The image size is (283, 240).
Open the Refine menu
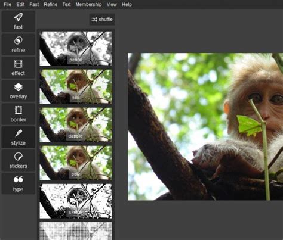click(x=51, y=4)
